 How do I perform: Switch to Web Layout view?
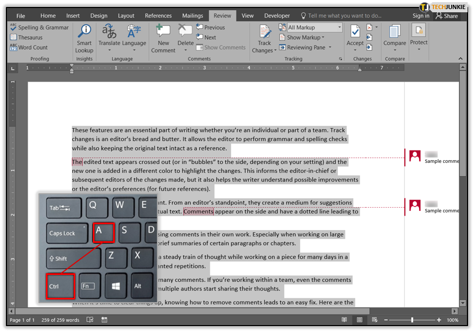(x=375, y=320)
